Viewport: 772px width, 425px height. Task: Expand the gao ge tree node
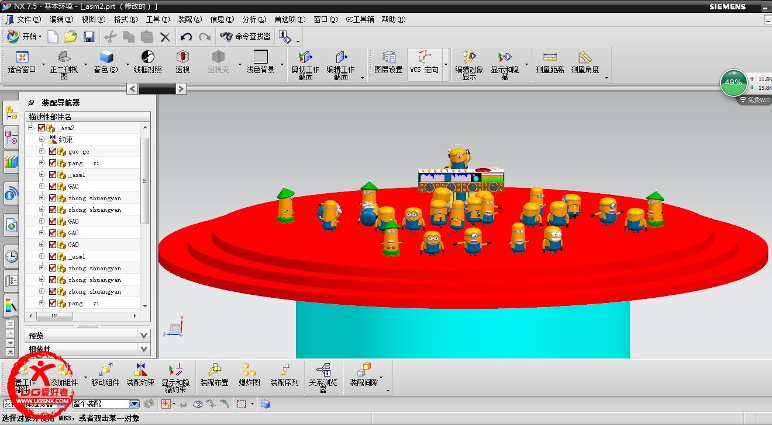[42, 151]
